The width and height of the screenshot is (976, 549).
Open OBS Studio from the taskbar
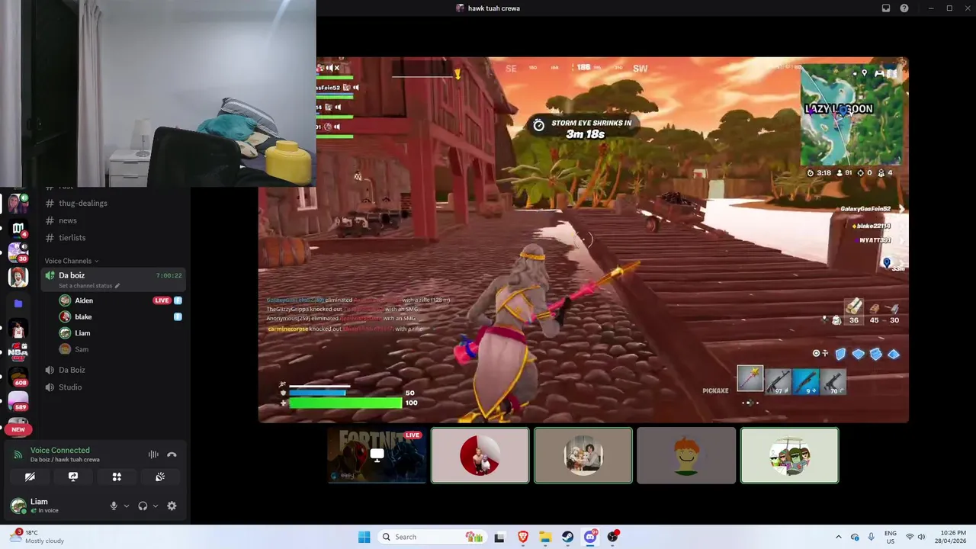point(613,537)
